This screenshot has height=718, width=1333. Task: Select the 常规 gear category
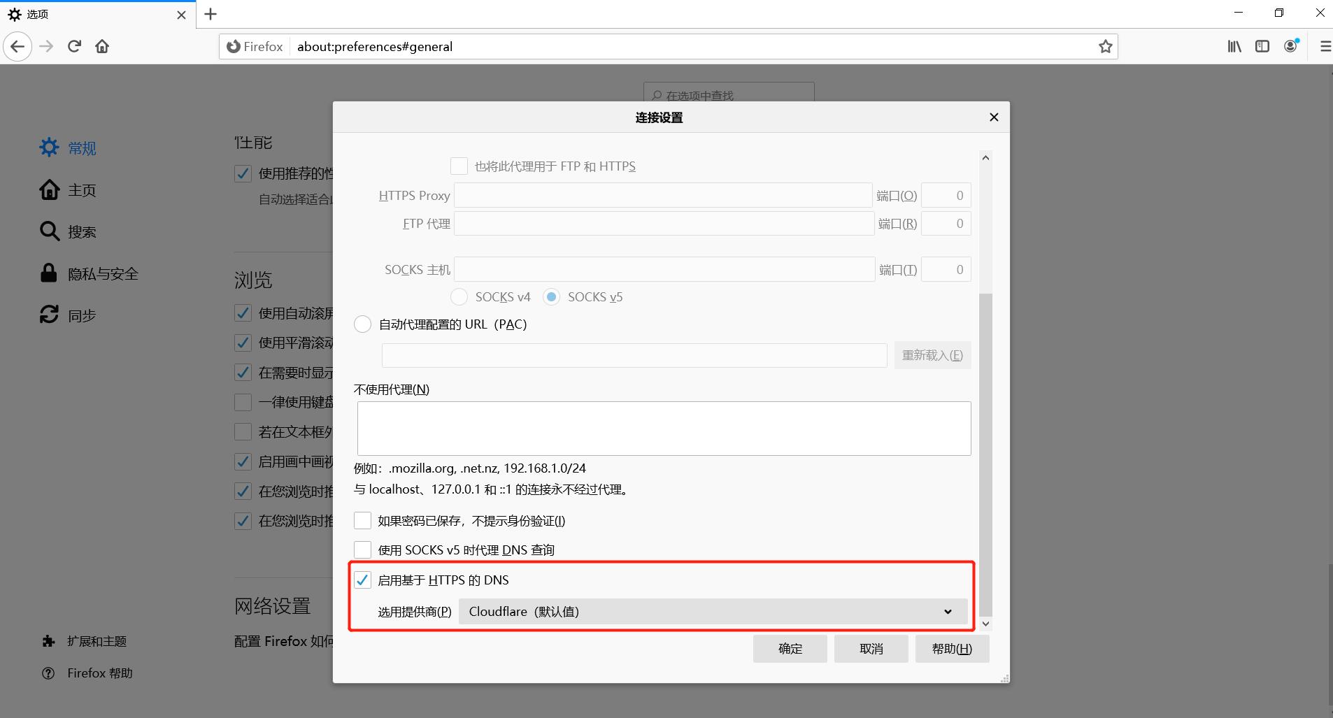68,148
